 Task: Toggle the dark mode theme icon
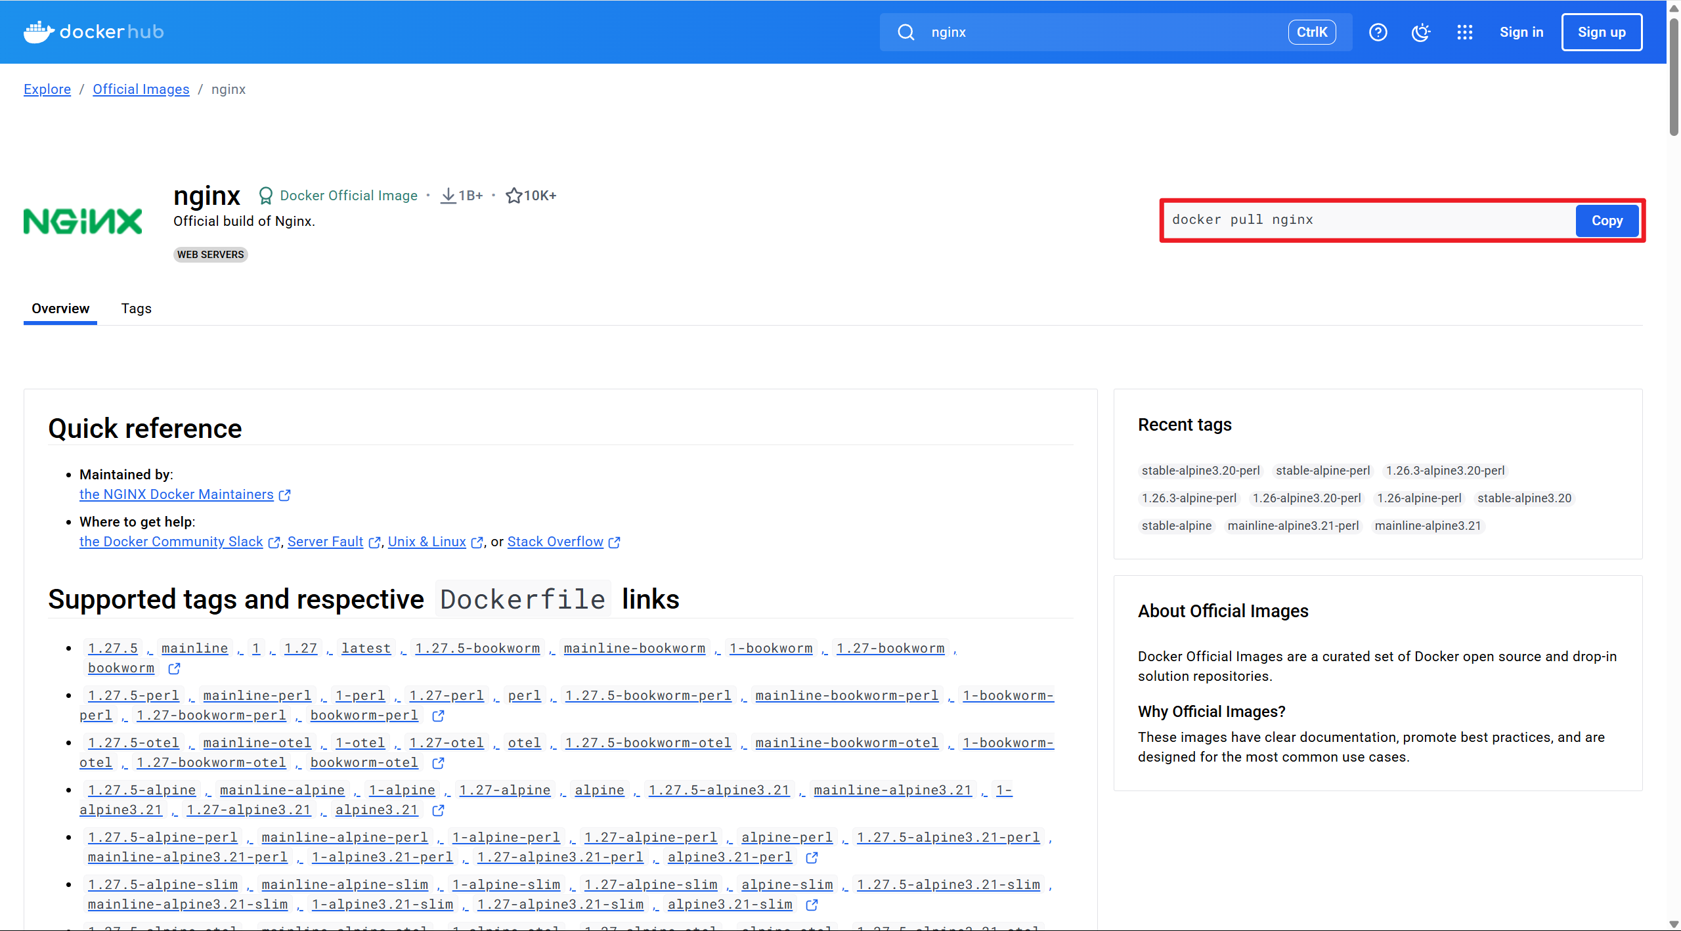point(1421,32)
